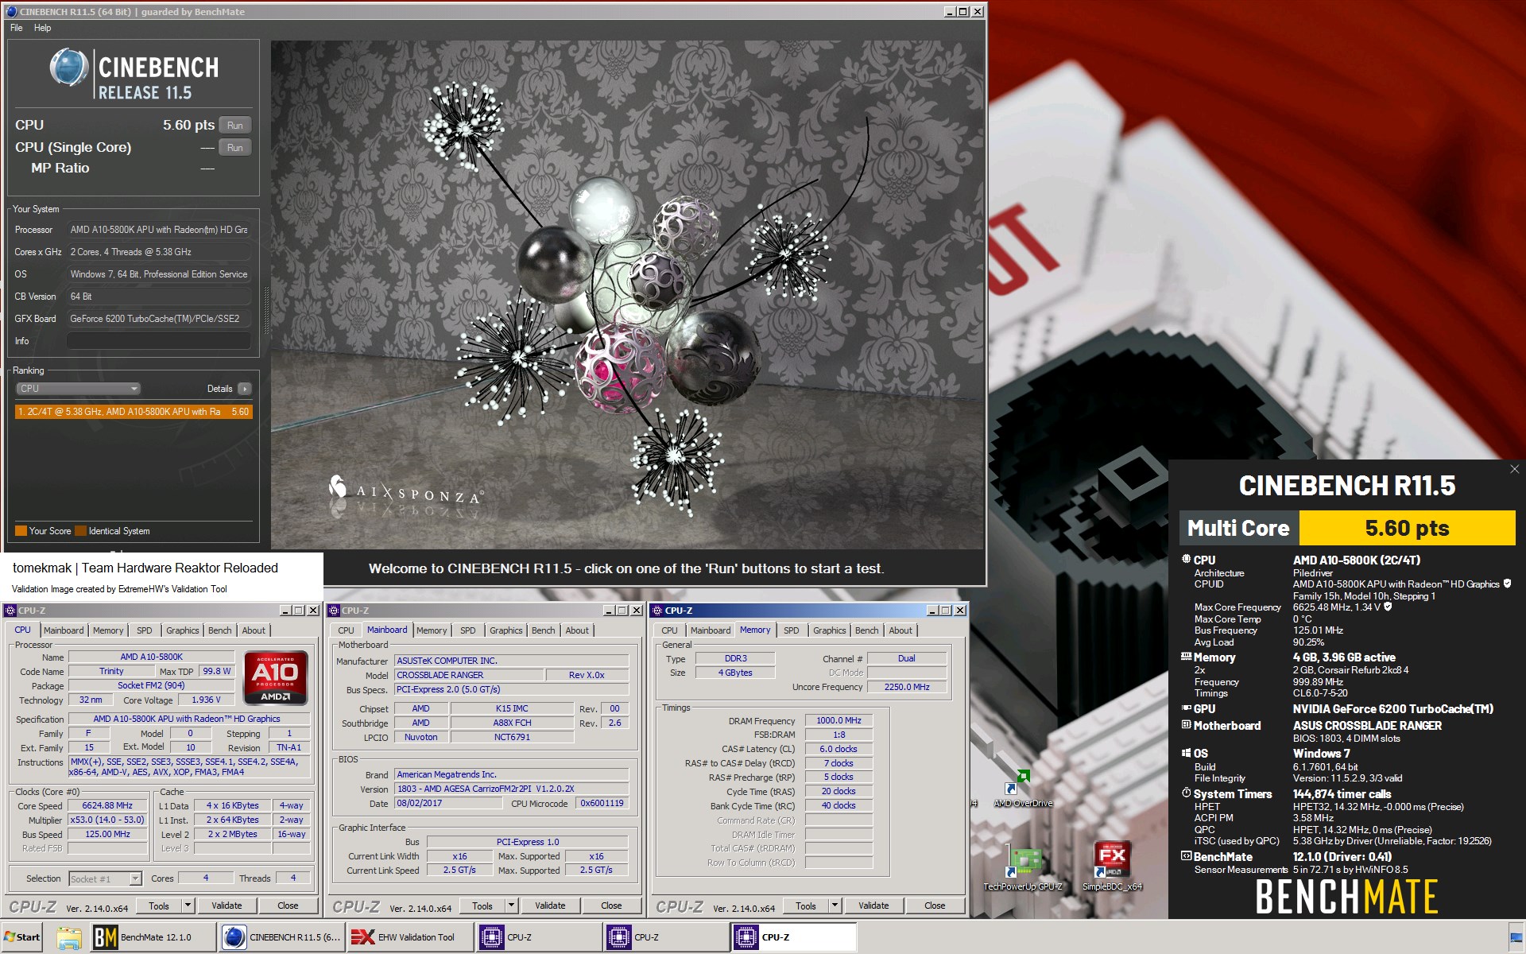The height and width of the screenshot is (954, 1526).
Task: Switch to third active CPU-Z taskbar item
Action: [793, 937]
